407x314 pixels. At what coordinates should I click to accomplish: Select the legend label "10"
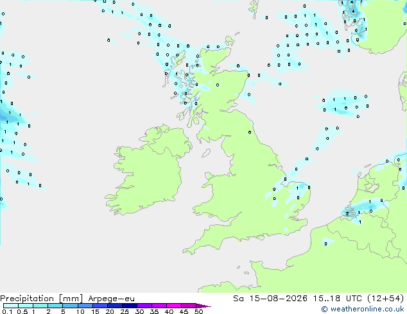point(80,311)
